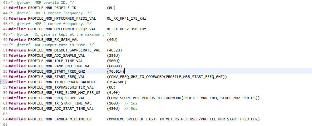
Task: Click line number 64 in the gutter
Action: tap(6, 119)
